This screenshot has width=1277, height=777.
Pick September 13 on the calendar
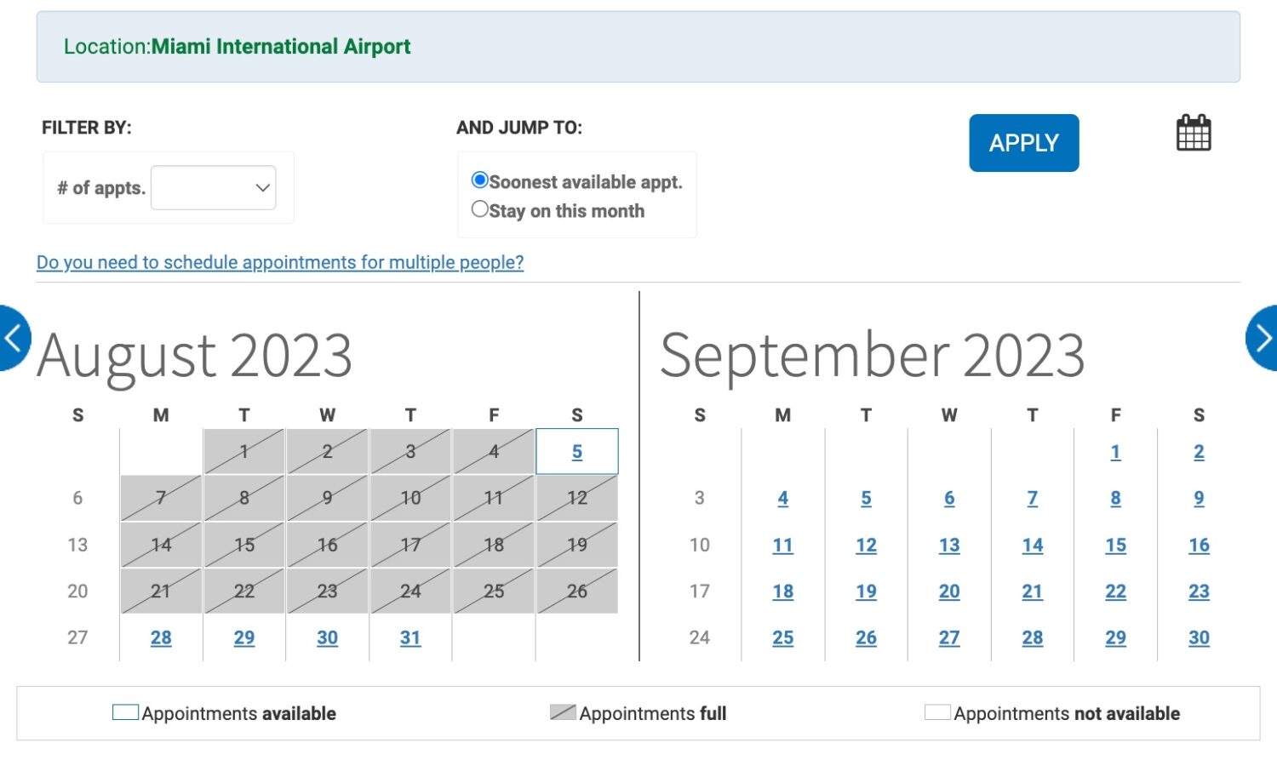[x=949, y=545]
